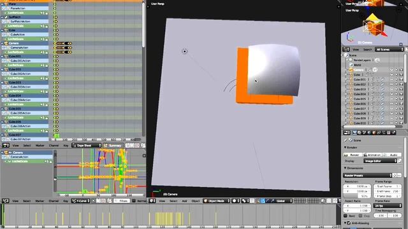The height and width of the screenshot is (229, 408).
Task: Open the Add menu in 3D viewport header
Action: (184, 201)
